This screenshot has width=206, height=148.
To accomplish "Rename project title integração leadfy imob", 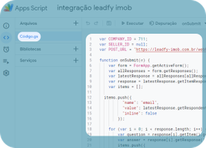I will (95, 8).
